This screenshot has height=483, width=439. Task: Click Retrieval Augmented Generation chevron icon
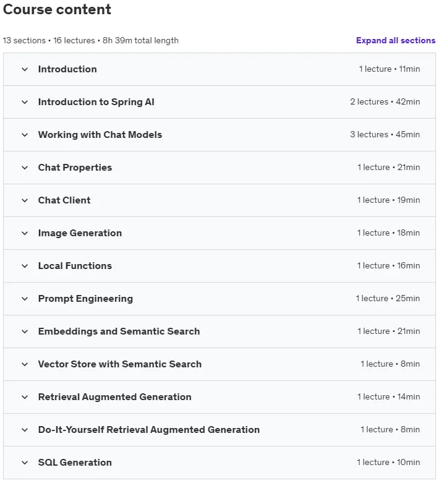(25, 397)
